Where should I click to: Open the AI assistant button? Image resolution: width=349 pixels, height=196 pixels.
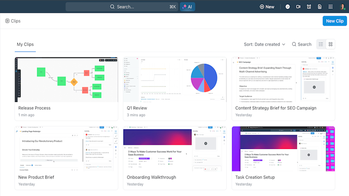(x=188, y=7)
